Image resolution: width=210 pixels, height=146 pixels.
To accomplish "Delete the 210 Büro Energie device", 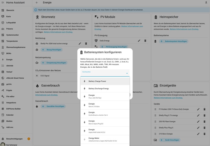I will [204, 134].
